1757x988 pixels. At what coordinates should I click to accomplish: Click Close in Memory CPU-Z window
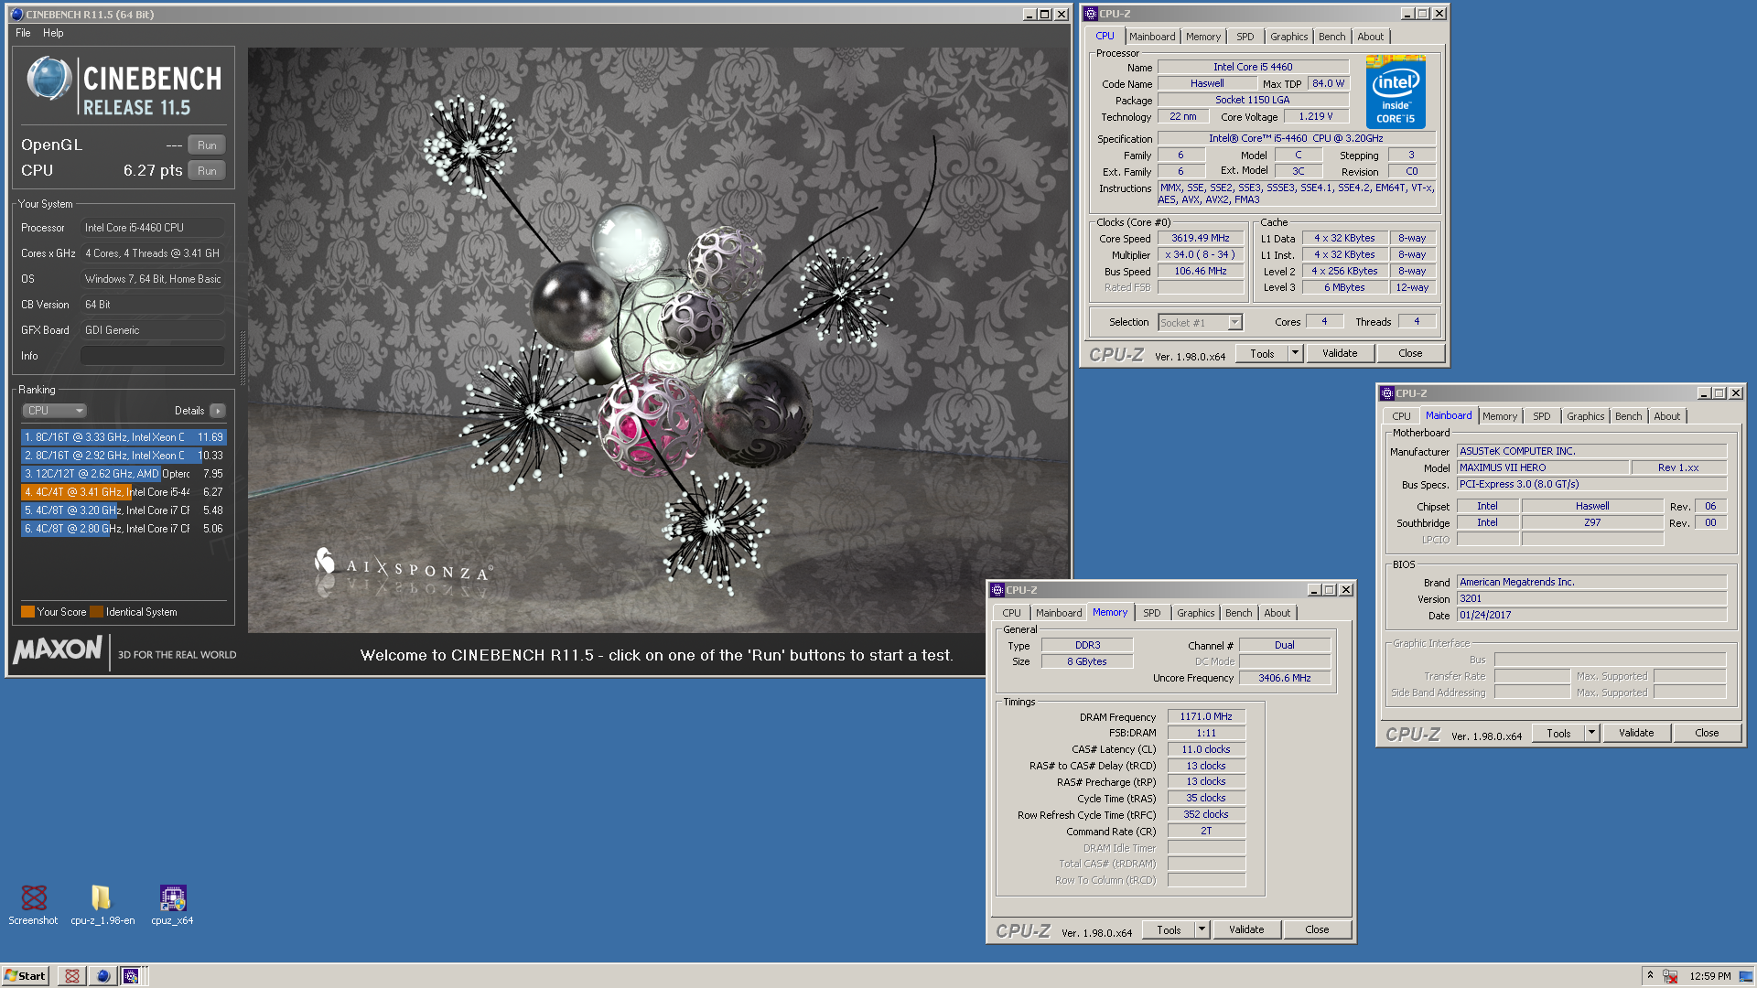coord(1317,930)
